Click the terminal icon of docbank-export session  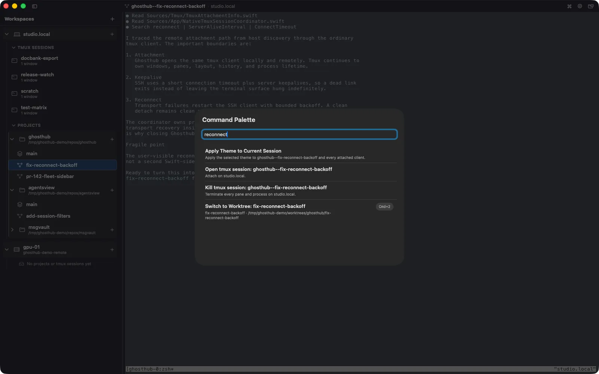(x=14, y=61)
